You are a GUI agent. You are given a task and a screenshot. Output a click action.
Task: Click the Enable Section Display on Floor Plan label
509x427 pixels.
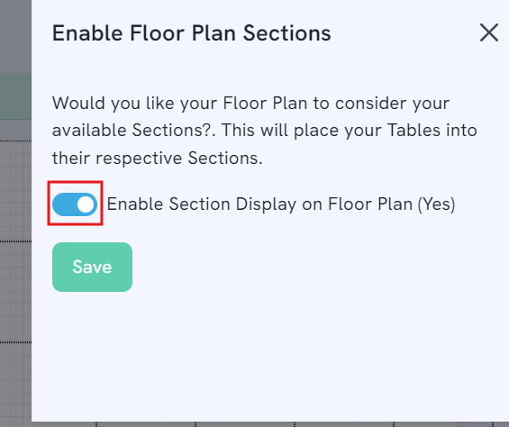pyautogui.click(x=259, y=204)
